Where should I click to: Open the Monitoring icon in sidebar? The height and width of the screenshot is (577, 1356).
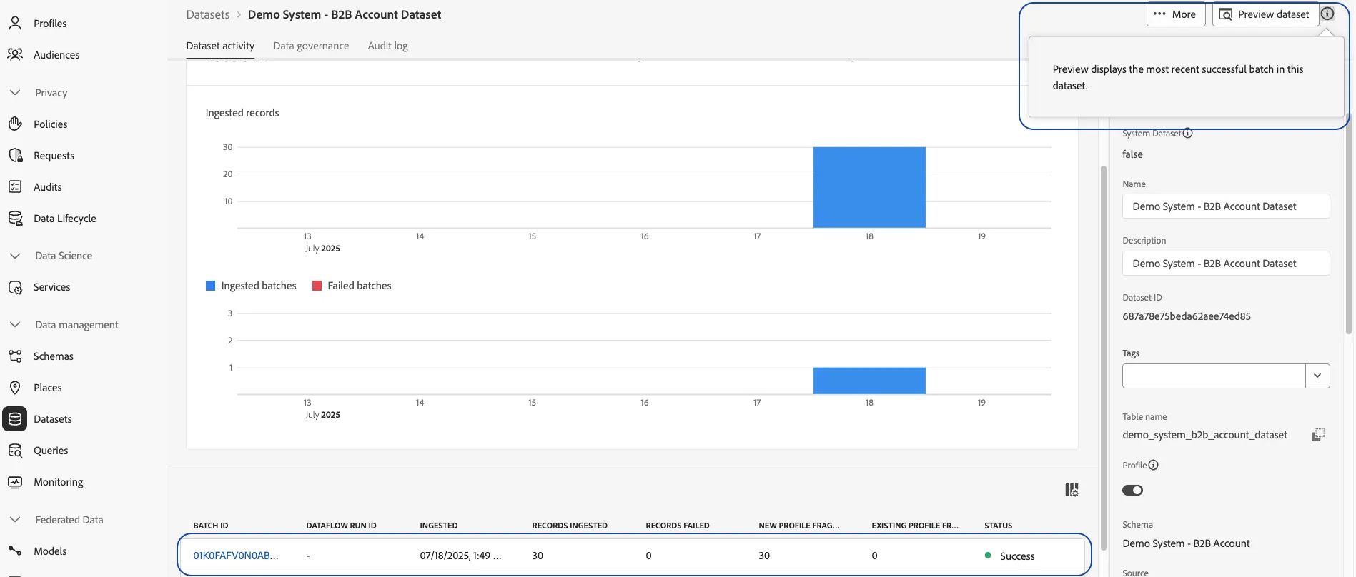point(15,482)
